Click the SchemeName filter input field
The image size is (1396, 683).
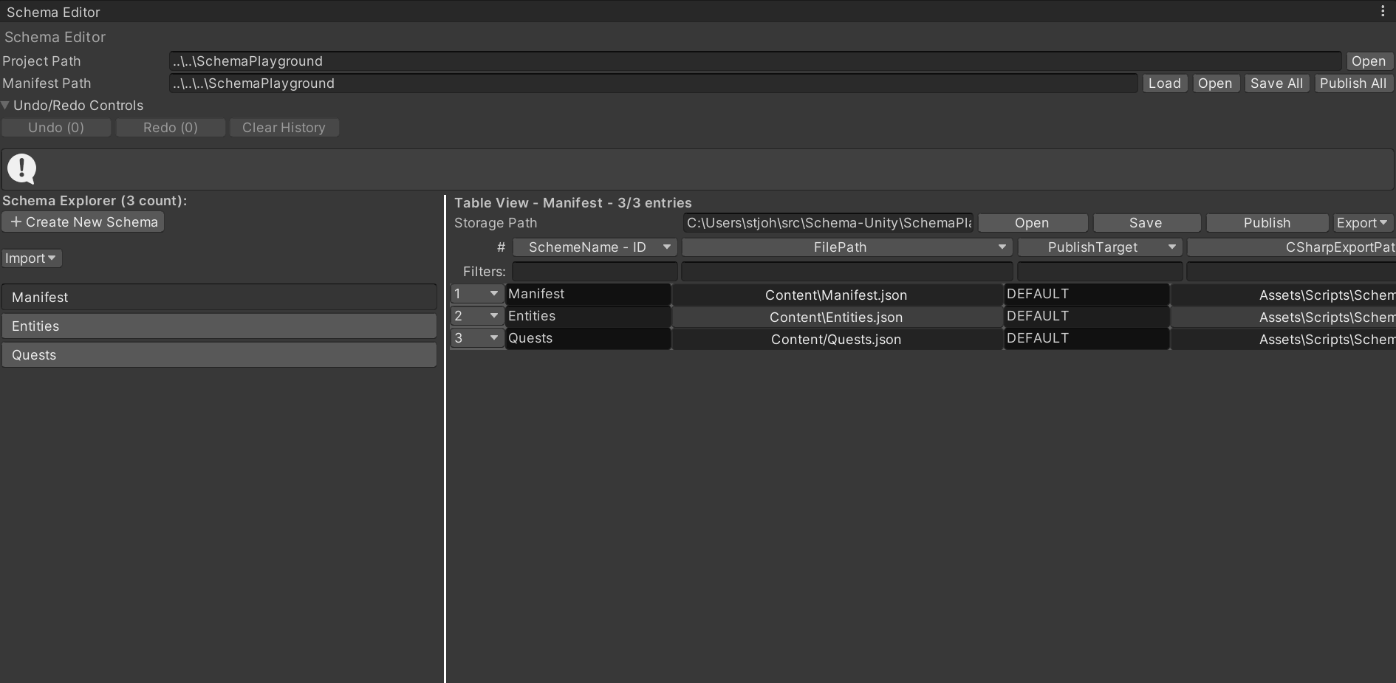pos(595,271)
